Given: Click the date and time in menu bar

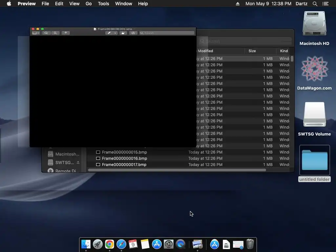Looking at the screenshot, I should [x=268, y=4].
